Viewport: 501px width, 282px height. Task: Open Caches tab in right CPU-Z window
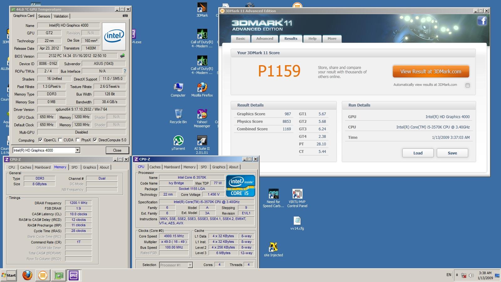point(155,167)
